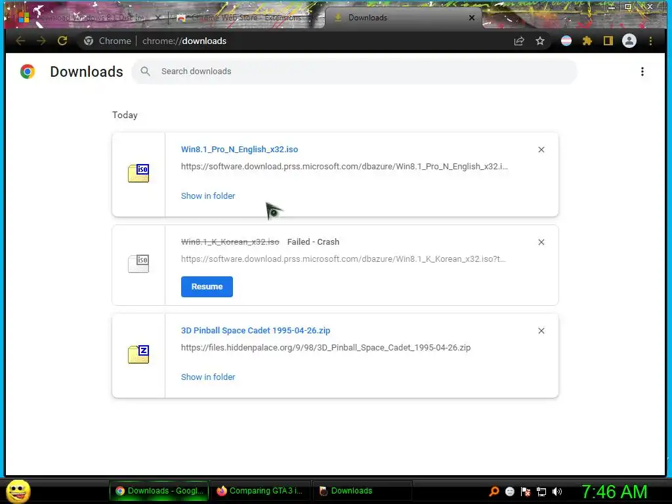Open the volume speaker tray icon

pos(556,491)
